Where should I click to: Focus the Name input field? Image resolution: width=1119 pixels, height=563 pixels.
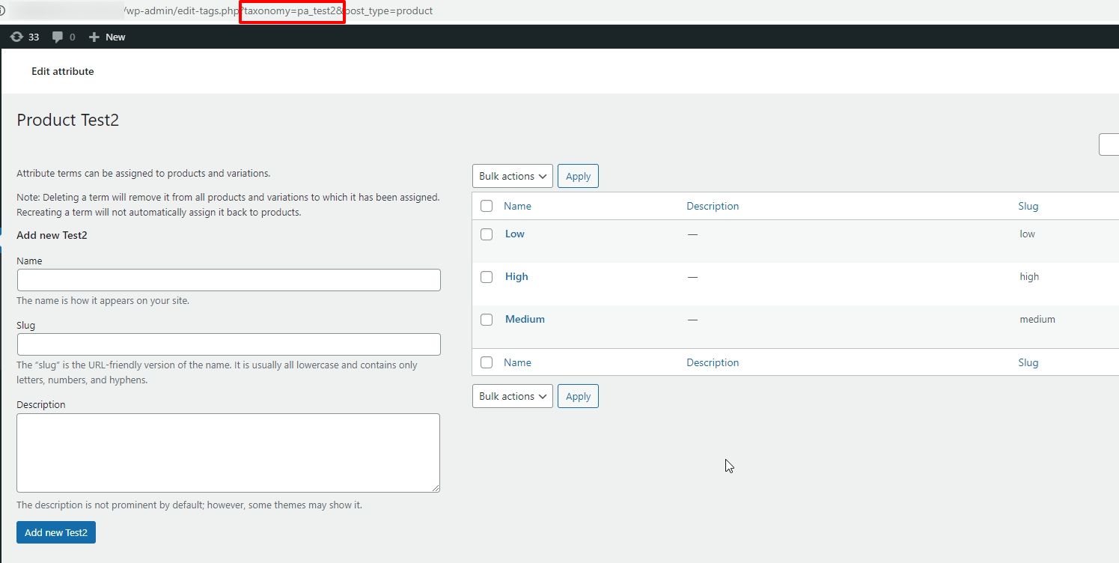(228, 280)
